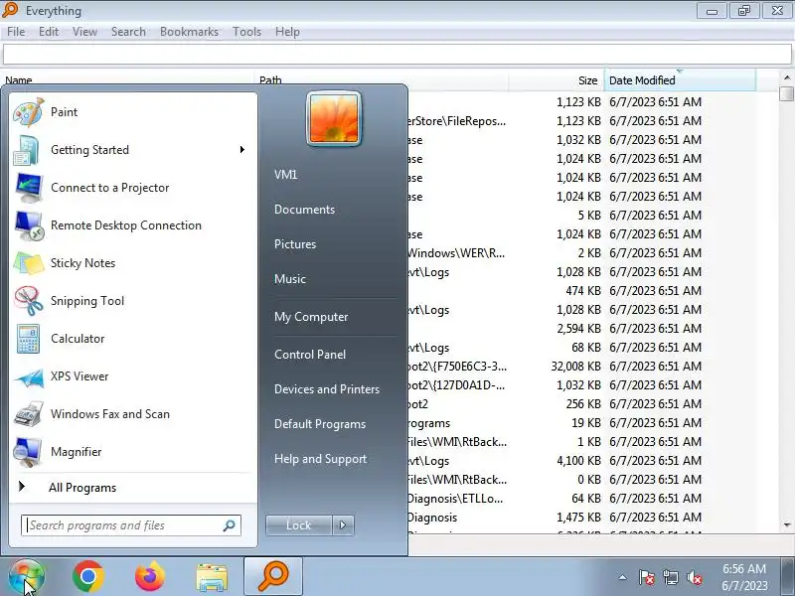Show hidden tray icons
Image resolution: width=795 pixels, height=596 pixels.
pos(623,577)
